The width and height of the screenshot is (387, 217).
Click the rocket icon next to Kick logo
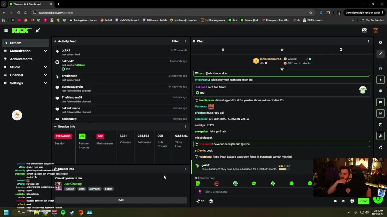tap(38, 30)
